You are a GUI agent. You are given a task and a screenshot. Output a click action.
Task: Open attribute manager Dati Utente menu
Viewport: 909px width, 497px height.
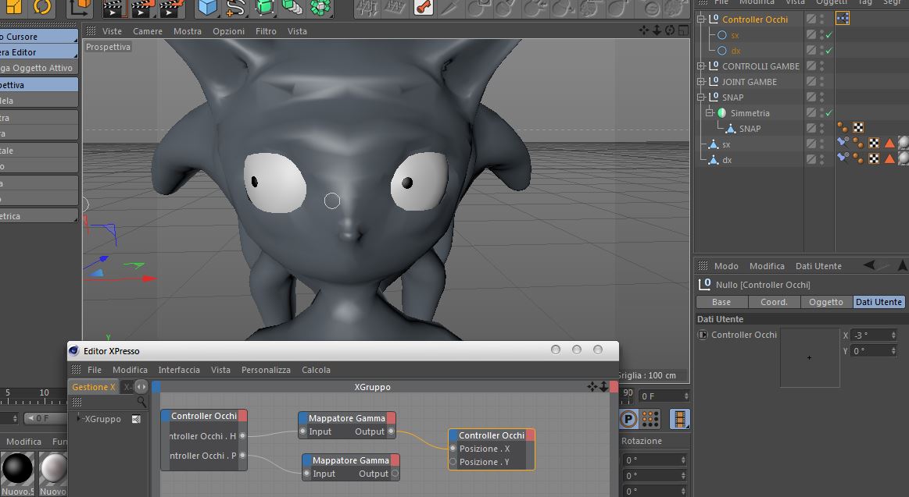click(x=818, y=266)
